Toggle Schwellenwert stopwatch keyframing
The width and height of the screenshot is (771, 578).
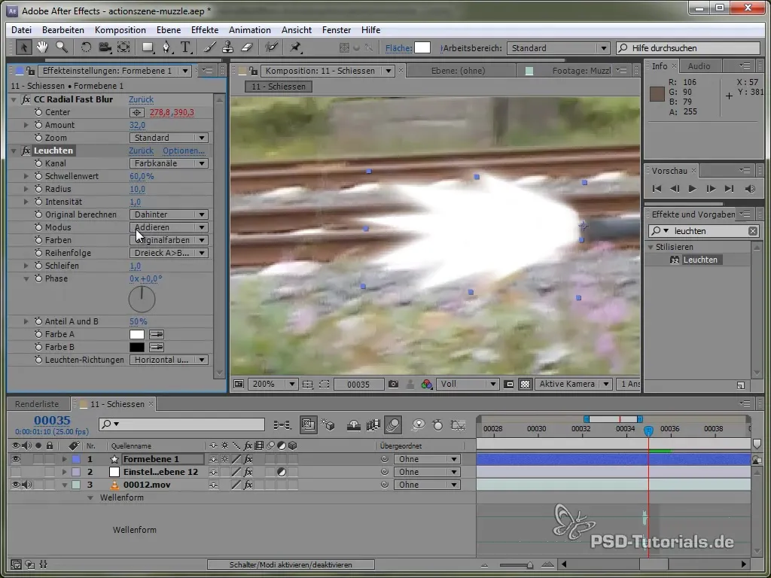pyautogui.click(x=38, y=176)
